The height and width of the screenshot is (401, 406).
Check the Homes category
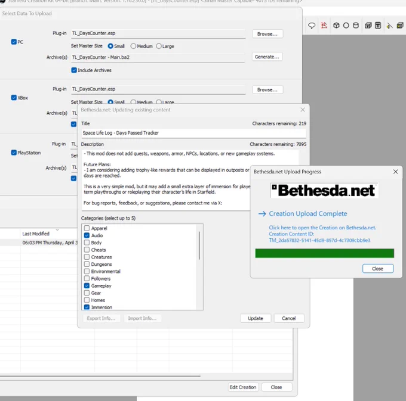coord(87,300)
